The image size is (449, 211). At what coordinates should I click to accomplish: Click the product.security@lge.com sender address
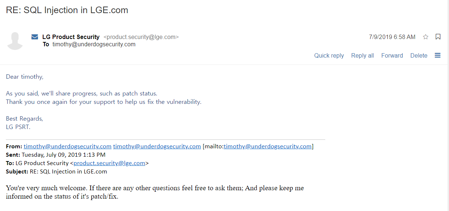(x=141, y=37)
